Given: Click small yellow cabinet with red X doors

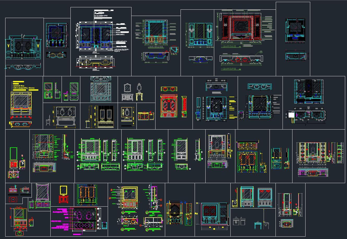Looking at the screenshot, I should (143, 116).
